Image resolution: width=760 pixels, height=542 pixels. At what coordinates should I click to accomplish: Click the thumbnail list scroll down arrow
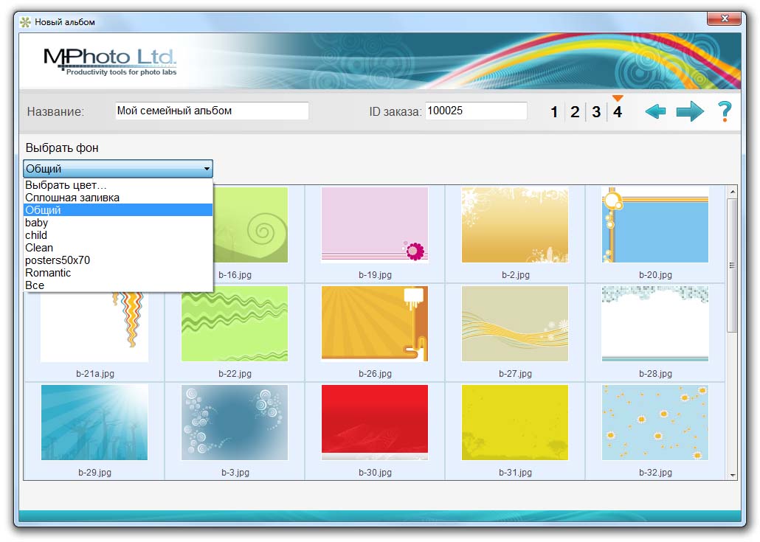point(733,475)
